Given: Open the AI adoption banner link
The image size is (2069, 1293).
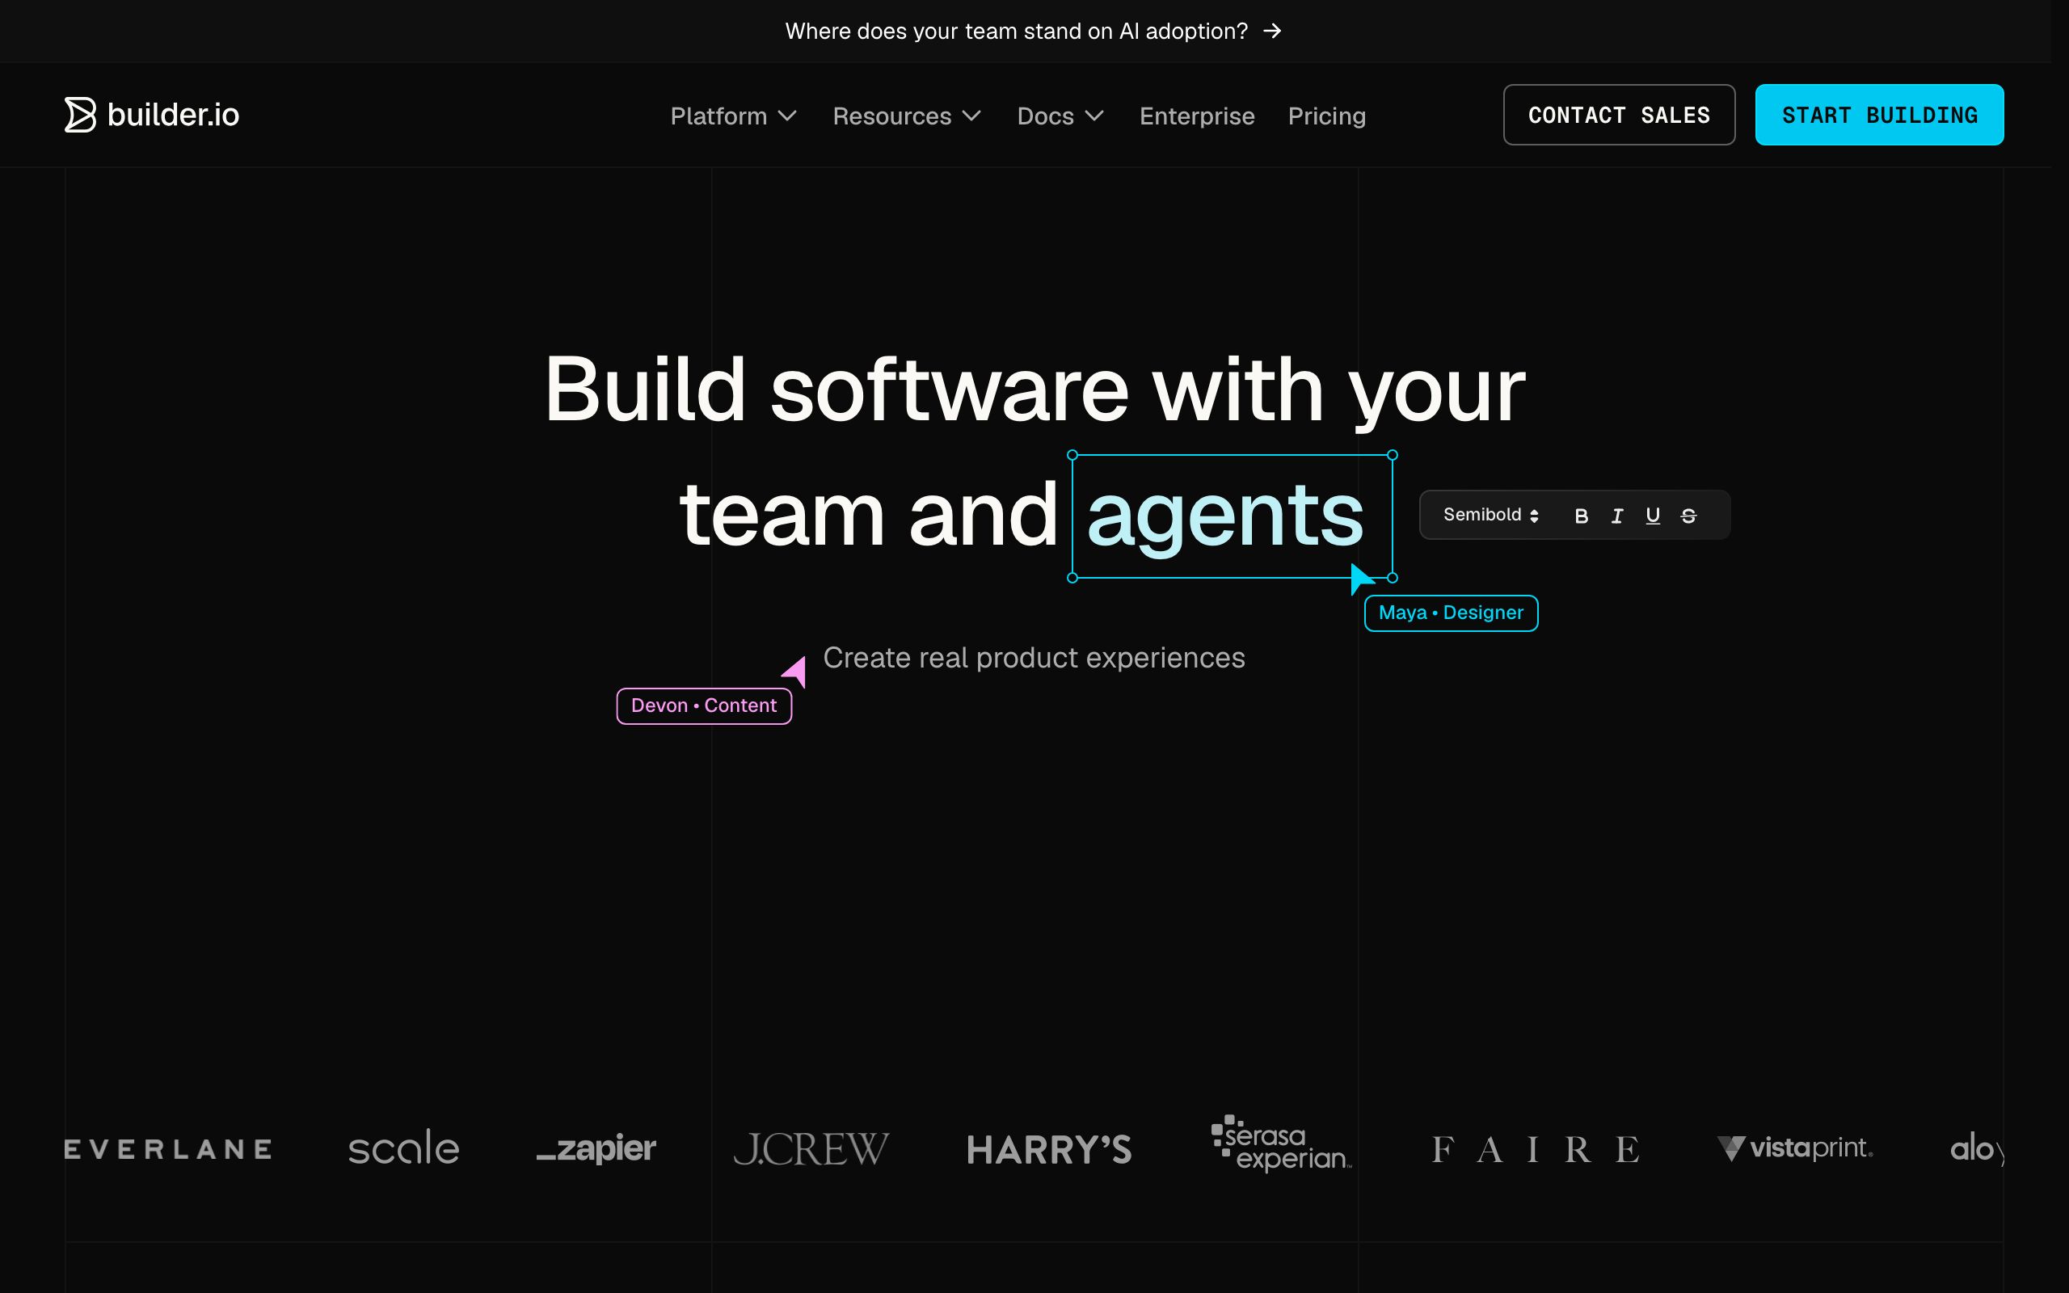Looking at the screenshot, I should tap(1034, 31).
